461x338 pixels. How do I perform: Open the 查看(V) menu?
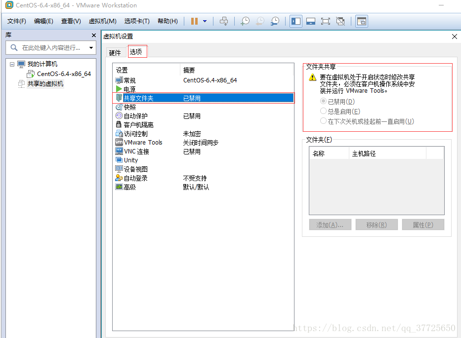(71, 21)
